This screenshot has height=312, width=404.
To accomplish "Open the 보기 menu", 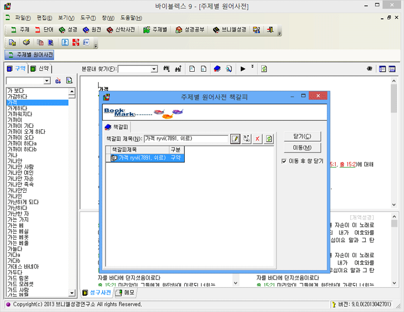I will pyautogui.click(x=66, y=18).
